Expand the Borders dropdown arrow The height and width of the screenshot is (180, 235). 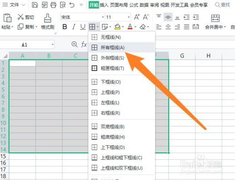pos(98,27)
